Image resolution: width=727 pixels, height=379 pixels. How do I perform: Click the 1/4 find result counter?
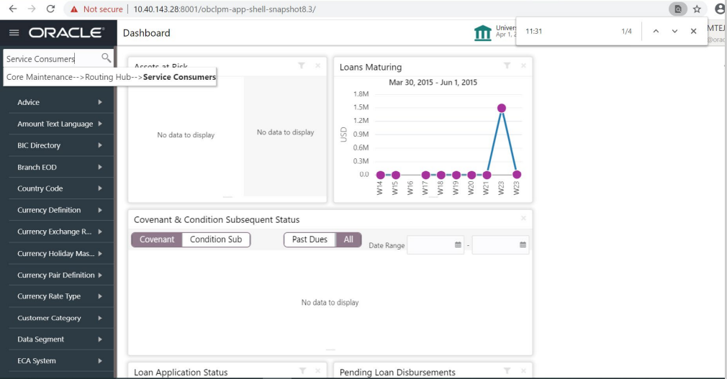[626, 31]
